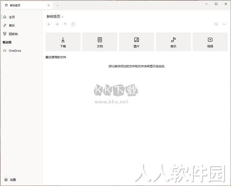Open the 图片 pictures tile
The width and height of the screenshot is (231, 186).
pyautogui.click(x=137, y=42)
